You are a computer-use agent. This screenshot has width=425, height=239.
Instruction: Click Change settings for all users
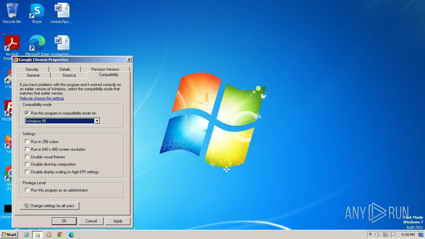(x=49, y=206)
